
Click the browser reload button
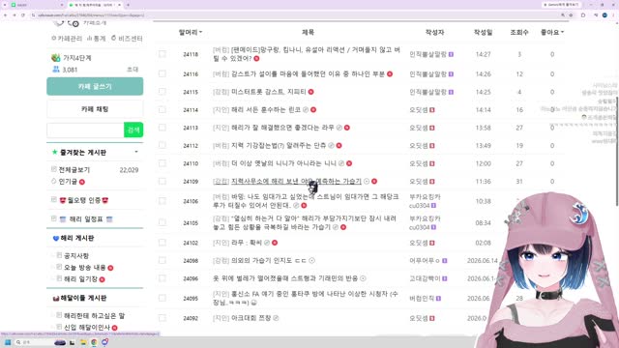tap(23, 15)
